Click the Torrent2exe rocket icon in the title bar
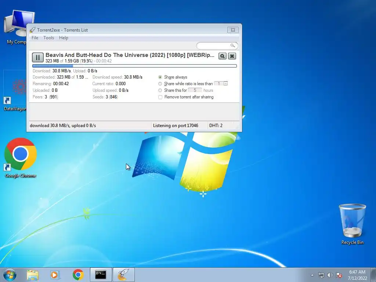Viewport: 376px width, 282px height. click(32, 30)
